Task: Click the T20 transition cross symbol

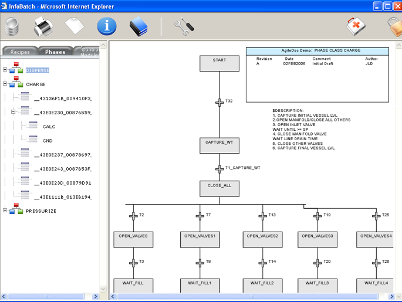Action: pyautogui.click(x=317, y=263)
